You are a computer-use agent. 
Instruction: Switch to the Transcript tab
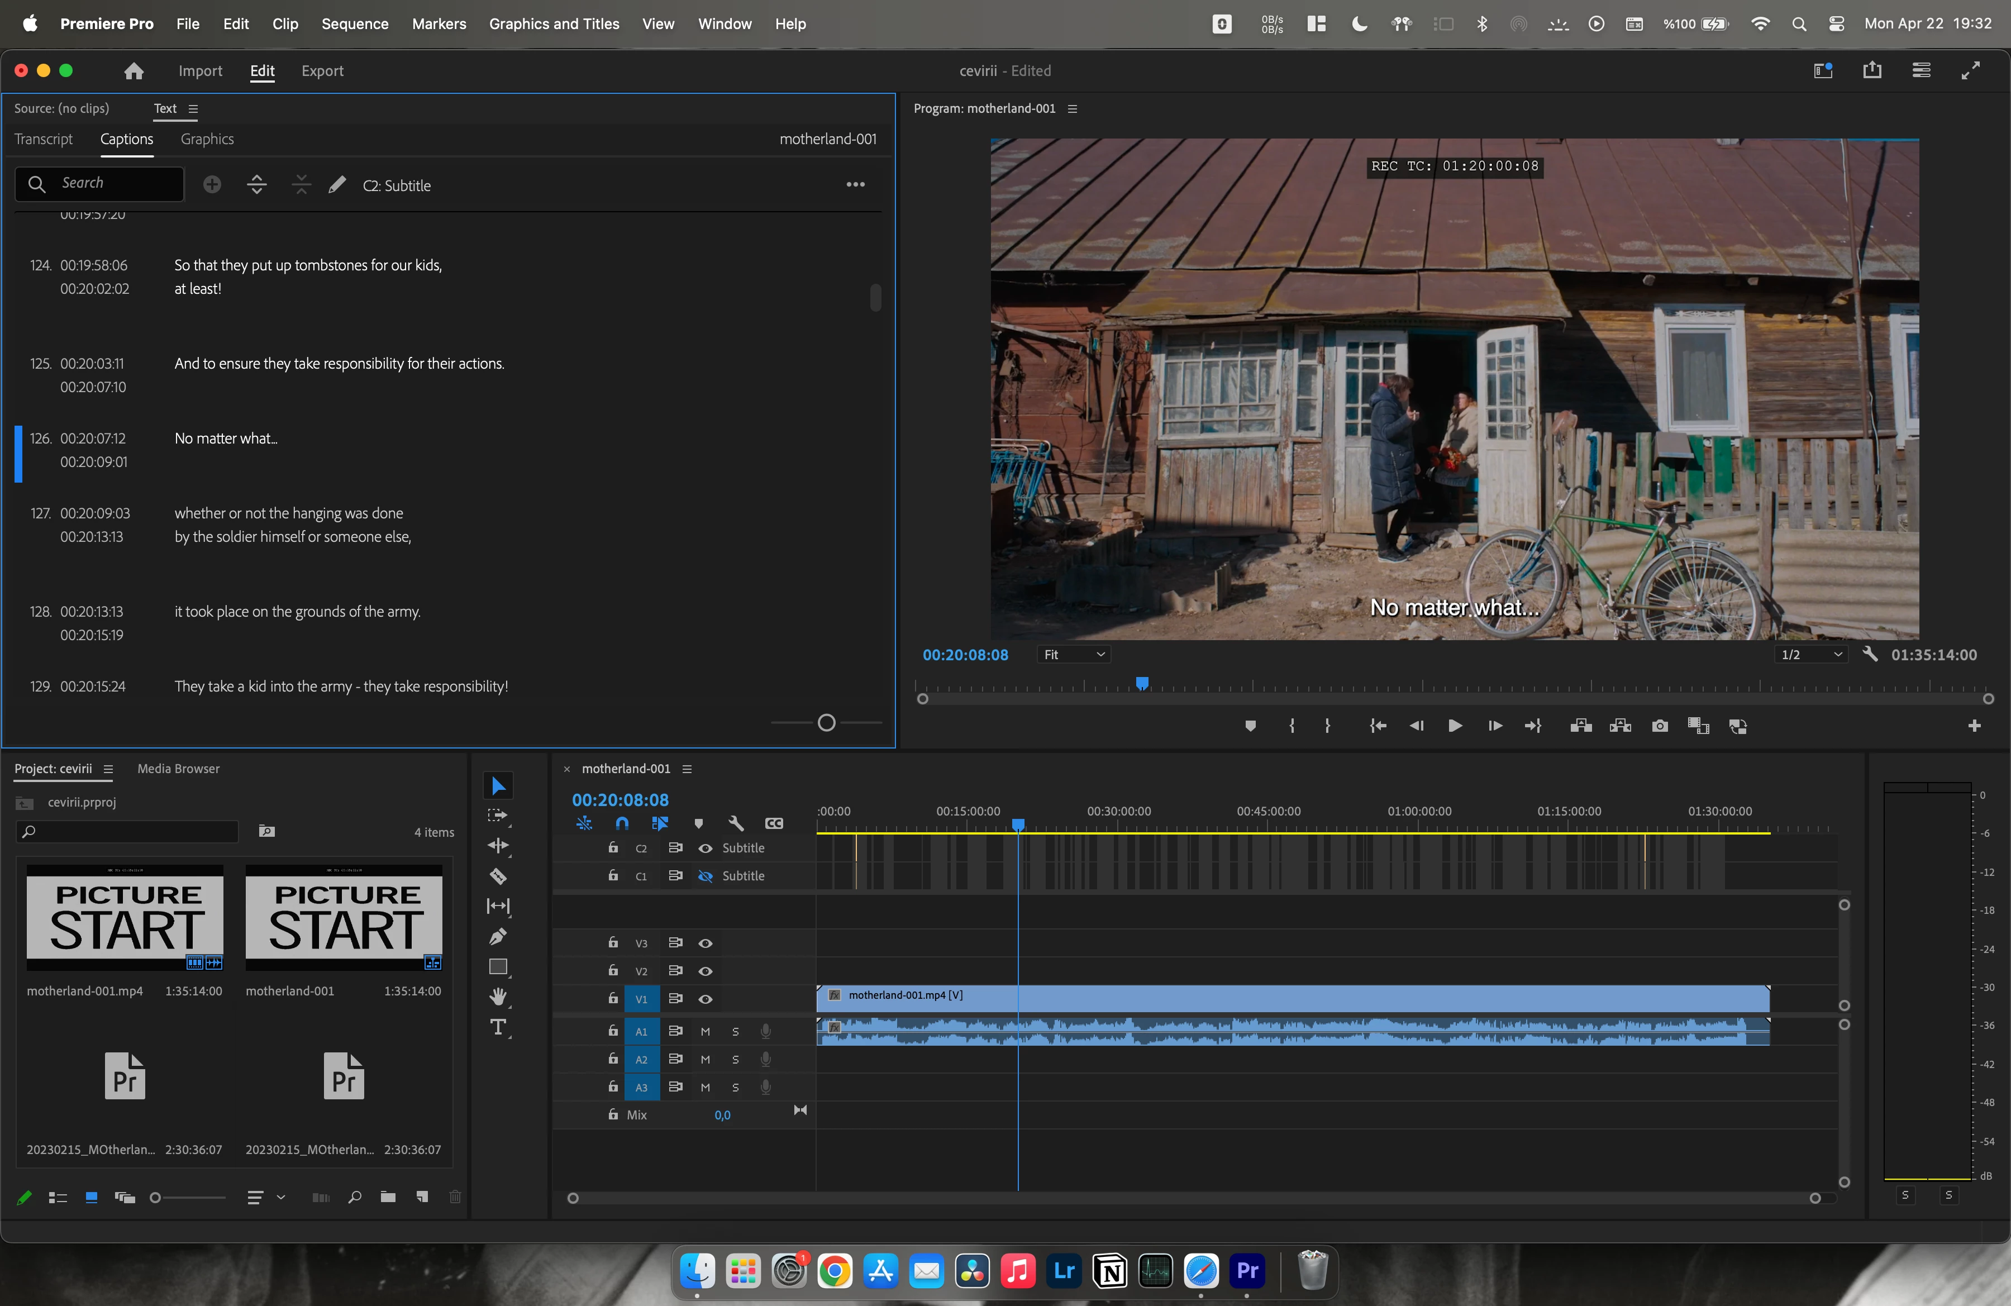[43, 140]
